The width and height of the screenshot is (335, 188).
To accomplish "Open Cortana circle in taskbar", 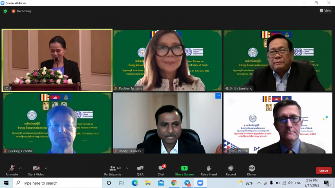I will tap(109, 183).
